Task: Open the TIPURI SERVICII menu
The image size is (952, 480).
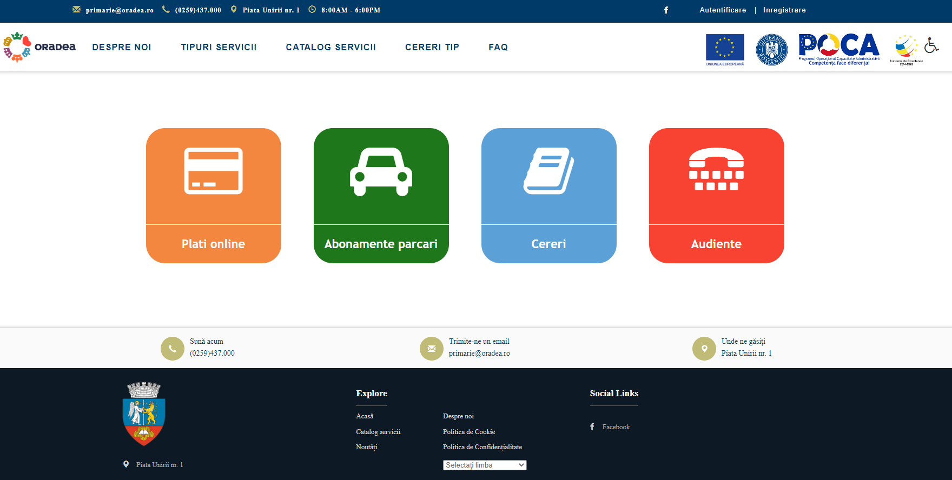Action: [x=219, y=47]
